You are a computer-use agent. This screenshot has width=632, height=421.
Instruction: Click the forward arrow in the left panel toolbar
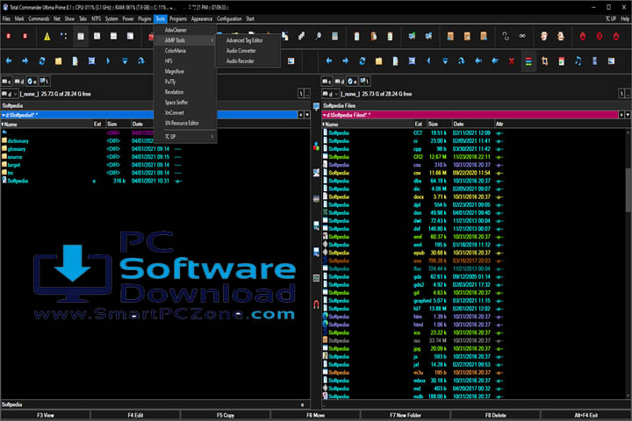[25, 61]
